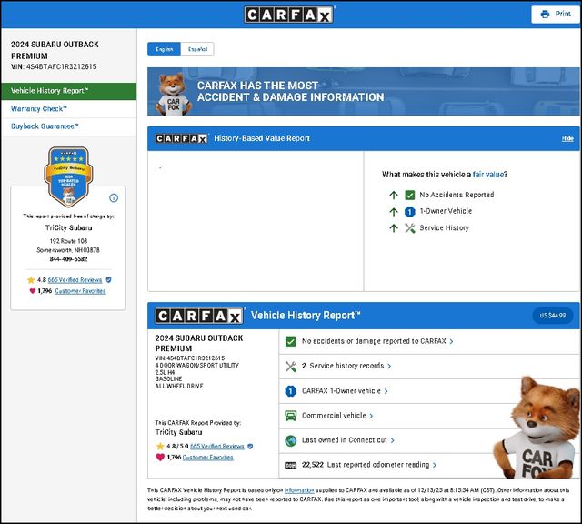
Task: Click the printer icon in Print button
Action: (545, 15)
